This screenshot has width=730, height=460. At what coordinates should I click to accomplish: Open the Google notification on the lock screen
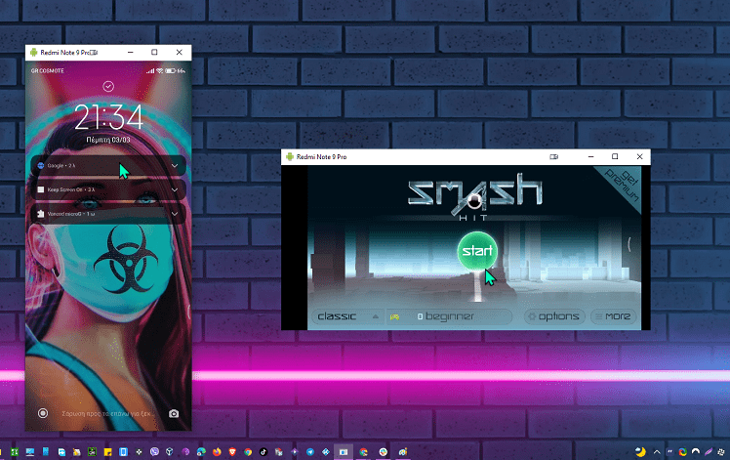[x=108, y=165]
